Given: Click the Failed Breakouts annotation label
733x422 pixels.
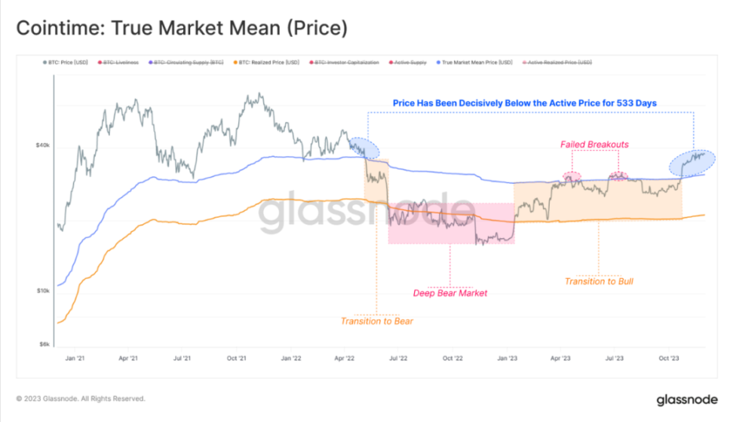Looking at the screenshot, I should (594, 145).
